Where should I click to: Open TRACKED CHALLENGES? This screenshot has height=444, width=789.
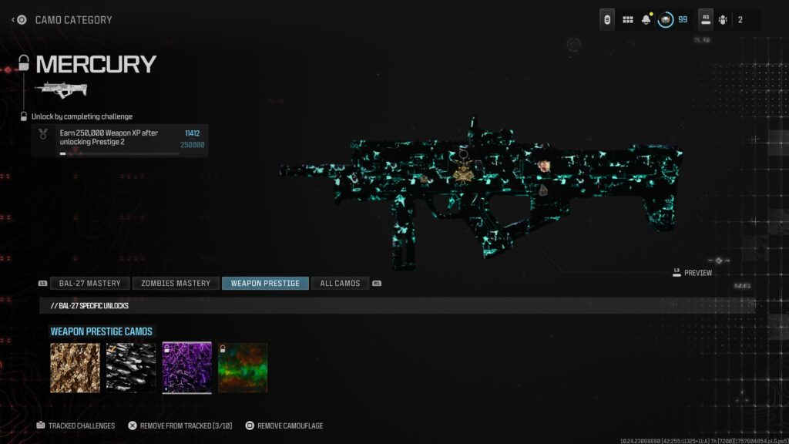[76, 425]
